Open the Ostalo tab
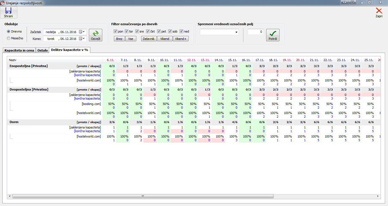This screenshot has height=206, width=388. click(42, 50)
